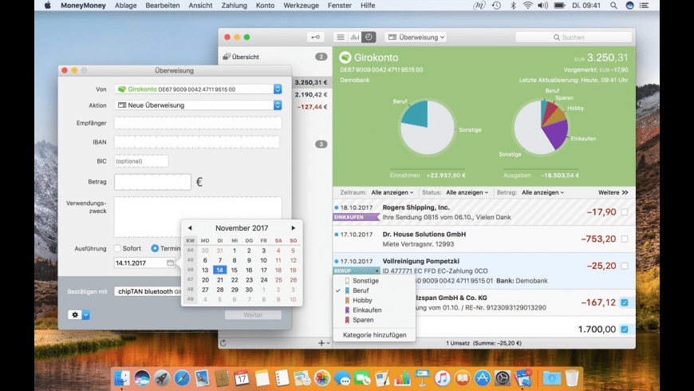694x391 pixels.
Task: Switch to bar chart view icon
Action: point(354,38)
